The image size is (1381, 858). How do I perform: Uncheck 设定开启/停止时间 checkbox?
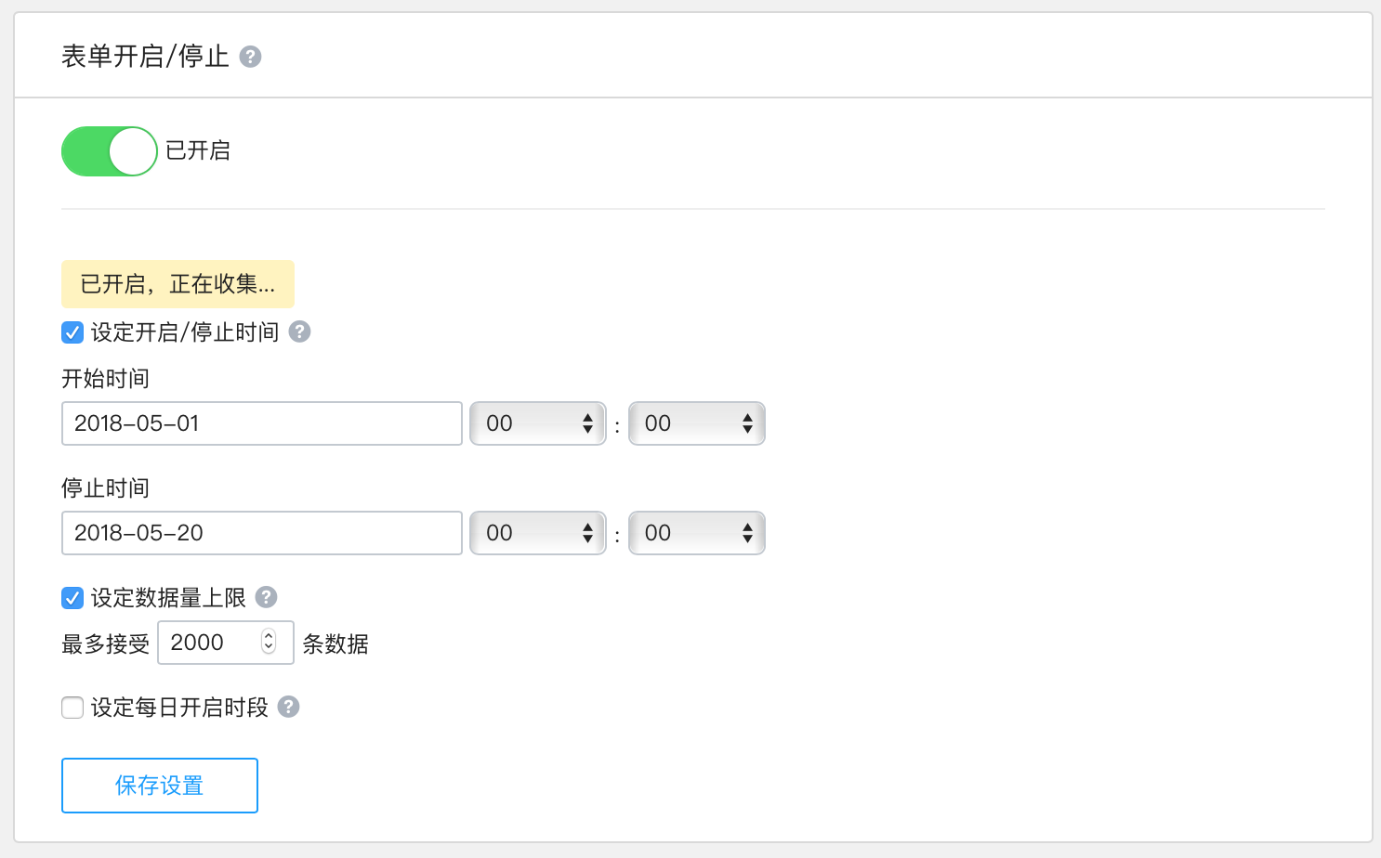point(72,332)
